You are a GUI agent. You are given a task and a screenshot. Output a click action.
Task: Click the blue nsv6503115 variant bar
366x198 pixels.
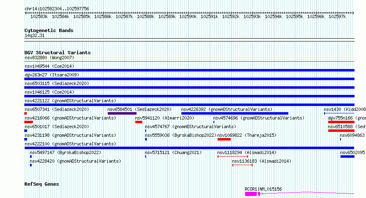click(189, 87)
